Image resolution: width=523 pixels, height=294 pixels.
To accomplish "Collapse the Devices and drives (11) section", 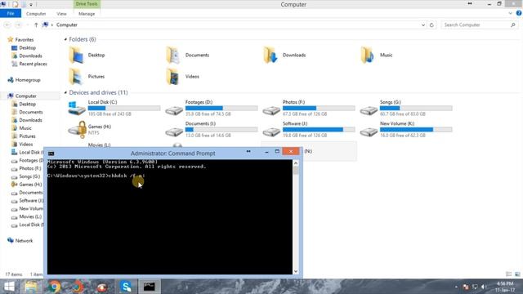I will click(x=65, y=92).
